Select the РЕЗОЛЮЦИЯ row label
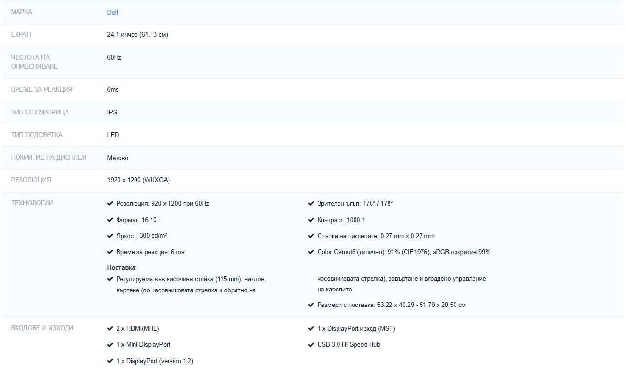This screenshot has height=370, width=625. pos(31,180)
